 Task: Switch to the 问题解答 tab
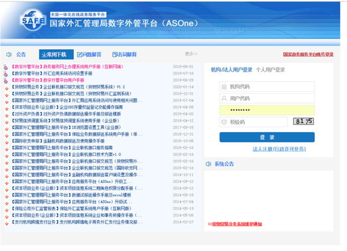pyautogui.click(x=89, y=55)
